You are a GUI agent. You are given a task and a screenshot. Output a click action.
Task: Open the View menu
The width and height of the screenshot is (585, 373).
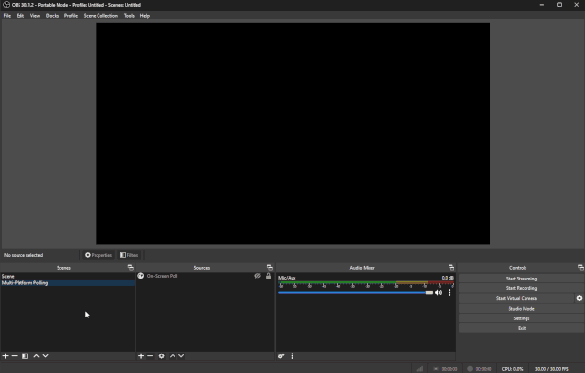point(35,16)
